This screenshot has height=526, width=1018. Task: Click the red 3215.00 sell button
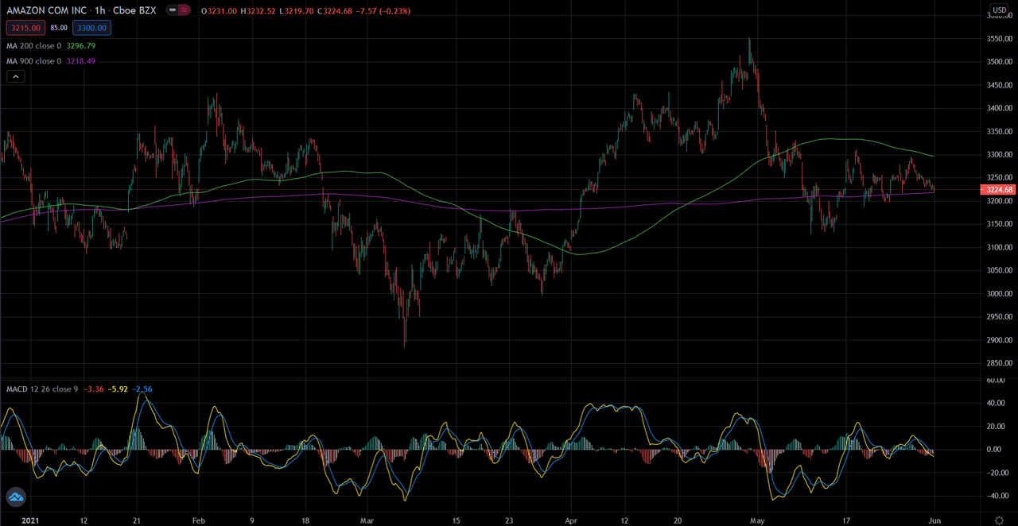pyautogui.click(x=25, y=28)
